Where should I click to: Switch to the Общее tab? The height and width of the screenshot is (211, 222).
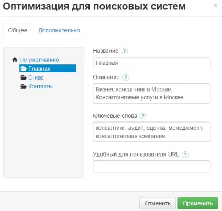click(x=18, y=30)
